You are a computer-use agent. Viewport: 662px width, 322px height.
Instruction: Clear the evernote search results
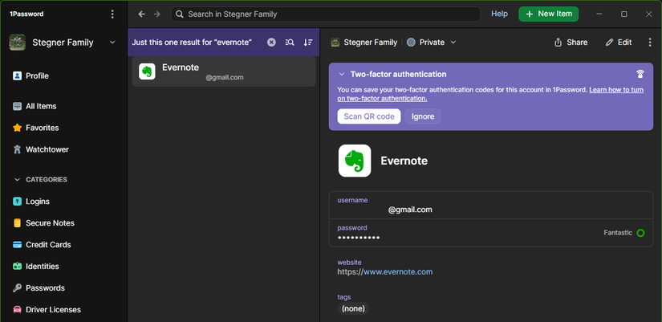[271, 43]
